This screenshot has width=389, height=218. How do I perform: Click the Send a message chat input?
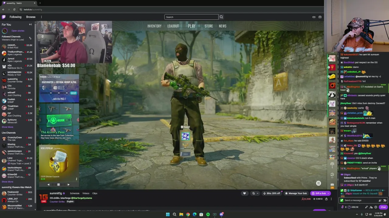(363, 200)
